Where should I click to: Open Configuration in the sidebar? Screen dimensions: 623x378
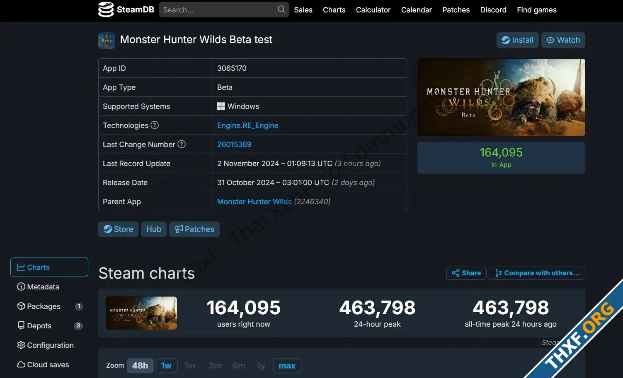click(x=49, y=345)
